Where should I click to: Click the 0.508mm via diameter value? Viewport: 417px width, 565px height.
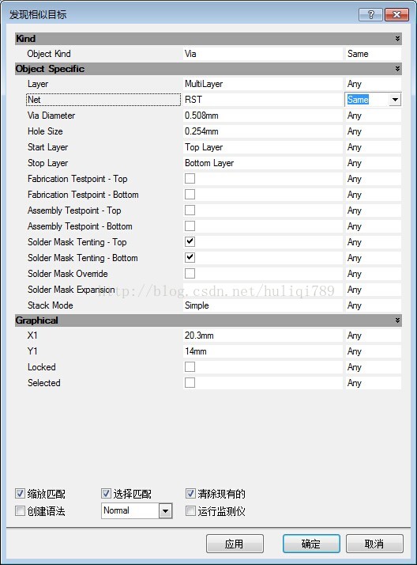pos(201,116)
